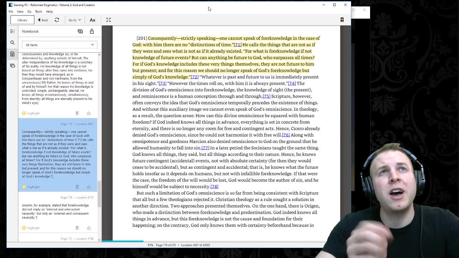Delete the first highlight ending 'mind's eye'
Viewport: 459px width, 258px height.
click(77, 113)
